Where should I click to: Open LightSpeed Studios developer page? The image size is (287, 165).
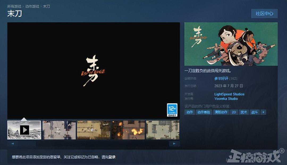[229, 94]
